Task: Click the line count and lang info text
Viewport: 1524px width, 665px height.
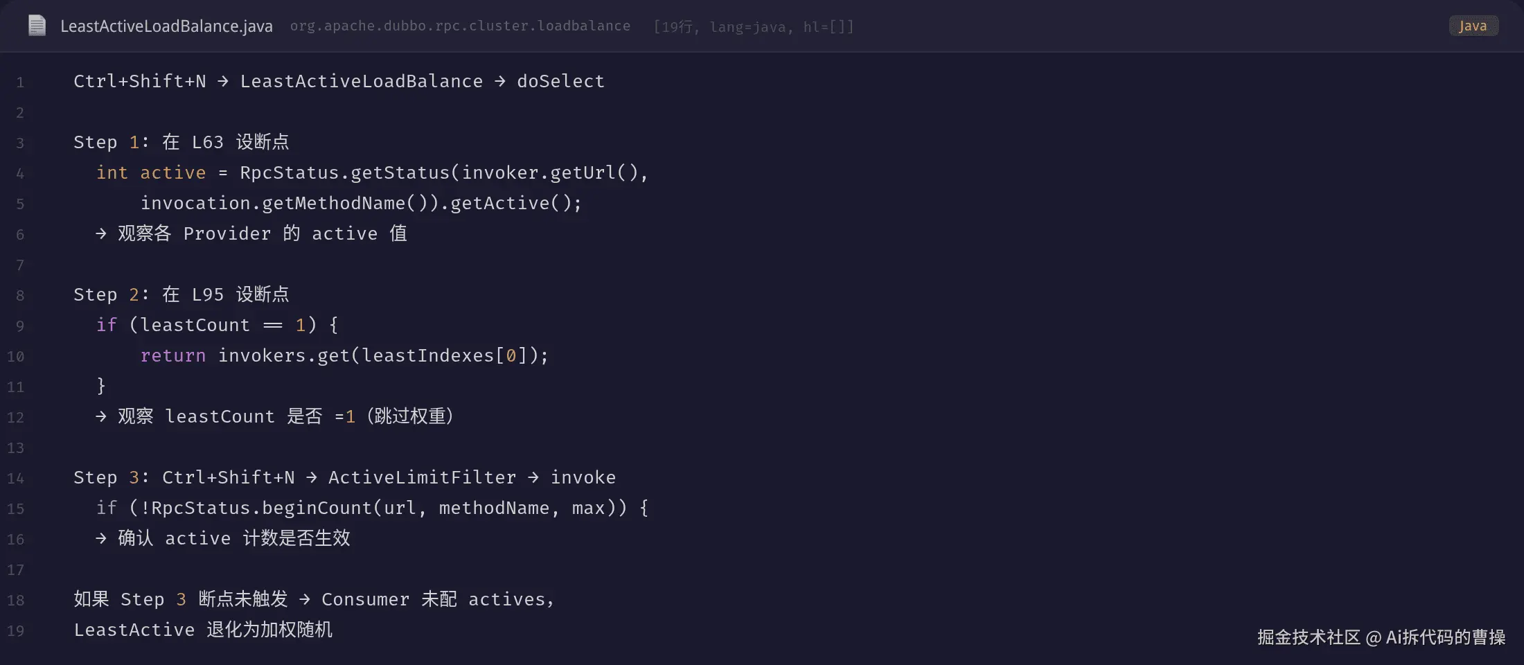Action: point(754,27)
